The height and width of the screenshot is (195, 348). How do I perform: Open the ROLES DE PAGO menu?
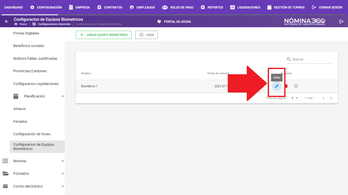[x=178, y=7]
